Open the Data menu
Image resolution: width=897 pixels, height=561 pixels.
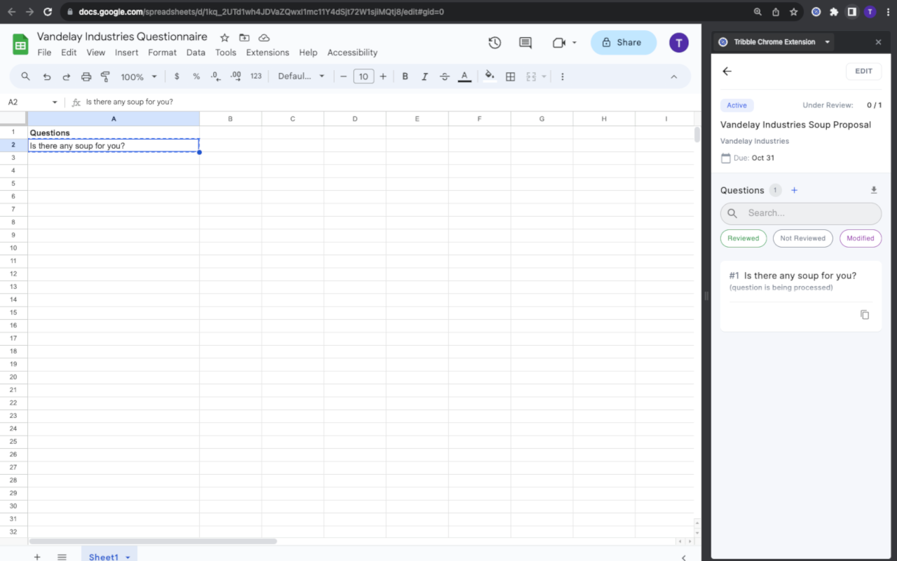point(196,53)
